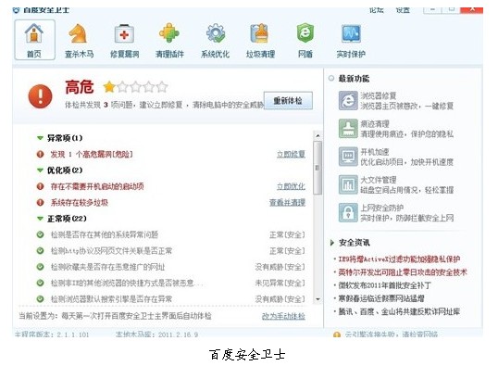Image resolution: width=498 pixels, height=366 pixels.
Task: Click the 改为手动体检 link
Action: coord(283,316)
